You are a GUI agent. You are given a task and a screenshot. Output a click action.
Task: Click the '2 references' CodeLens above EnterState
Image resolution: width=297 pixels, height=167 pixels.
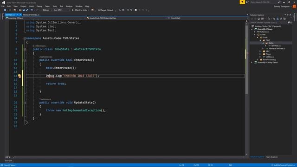45,57
